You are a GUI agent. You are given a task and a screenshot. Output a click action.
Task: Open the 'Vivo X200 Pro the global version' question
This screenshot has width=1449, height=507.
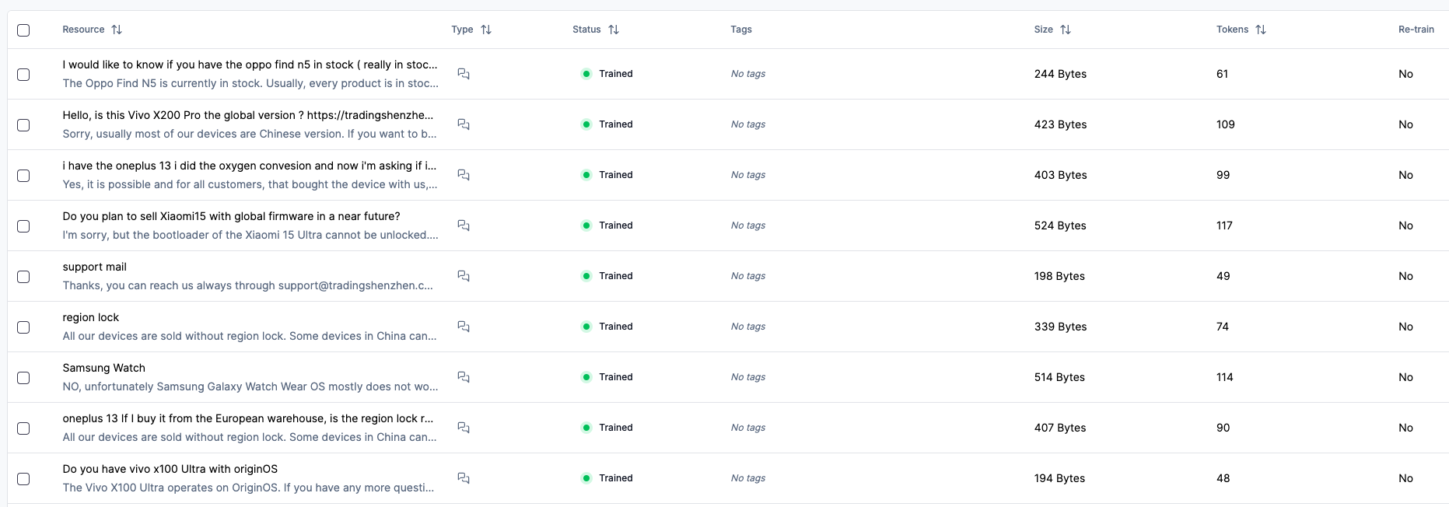[248, 115]
